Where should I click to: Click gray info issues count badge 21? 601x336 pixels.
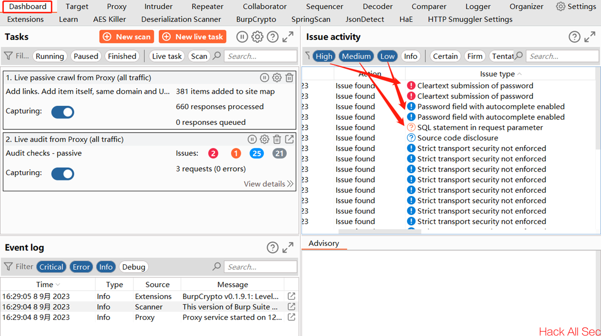279,154
